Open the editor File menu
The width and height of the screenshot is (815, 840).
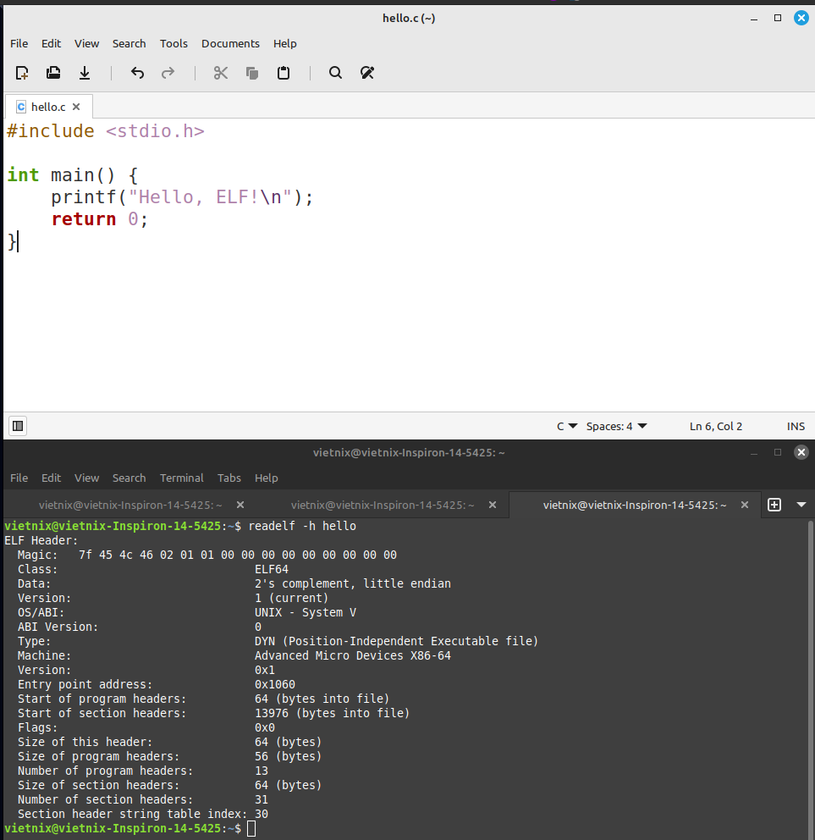coord(19,43)
